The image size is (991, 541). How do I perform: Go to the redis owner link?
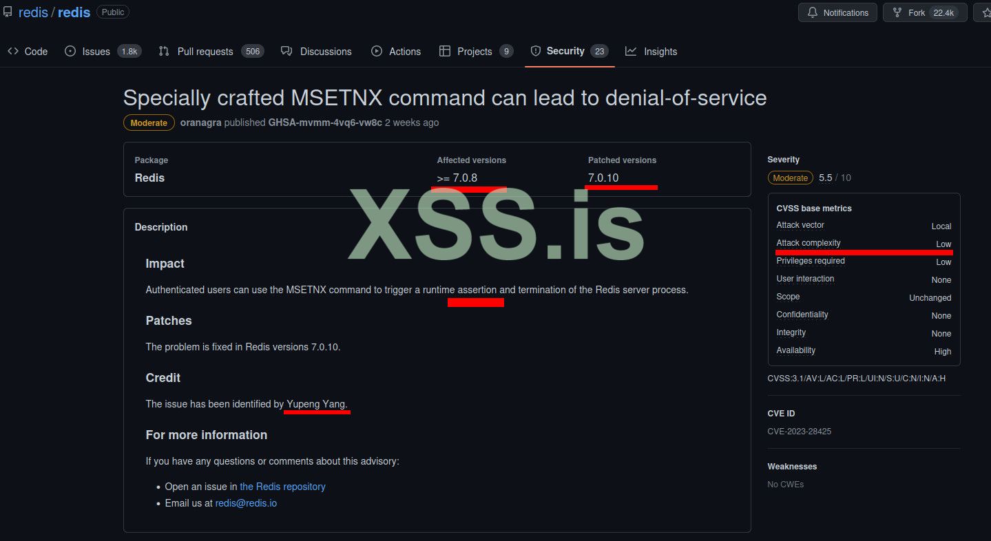tap(33, 12)
